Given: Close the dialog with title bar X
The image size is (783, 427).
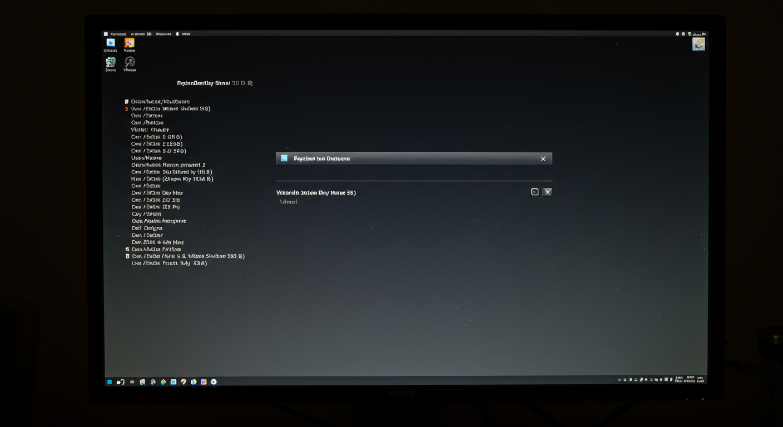Looking at the screenshot, I should pos(543,159).
